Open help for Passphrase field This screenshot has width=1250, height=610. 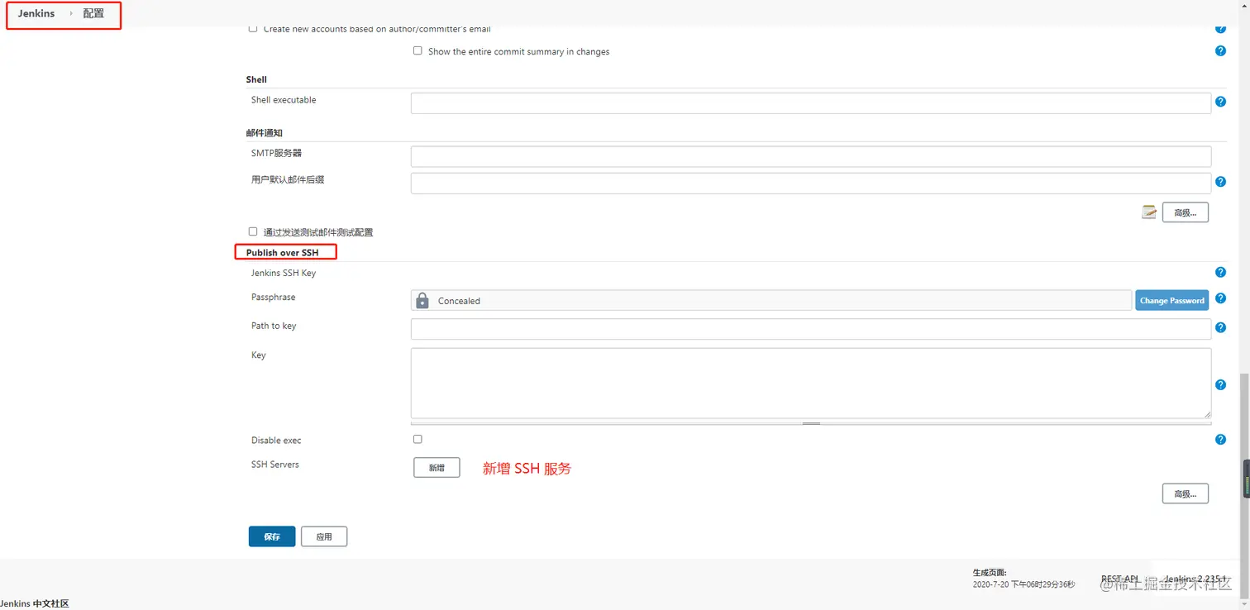[1220, 298]
